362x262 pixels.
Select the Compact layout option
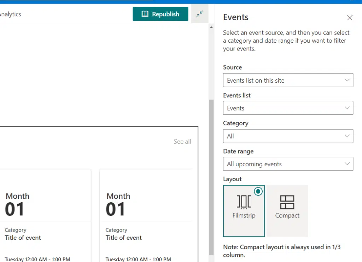[287, 211]
